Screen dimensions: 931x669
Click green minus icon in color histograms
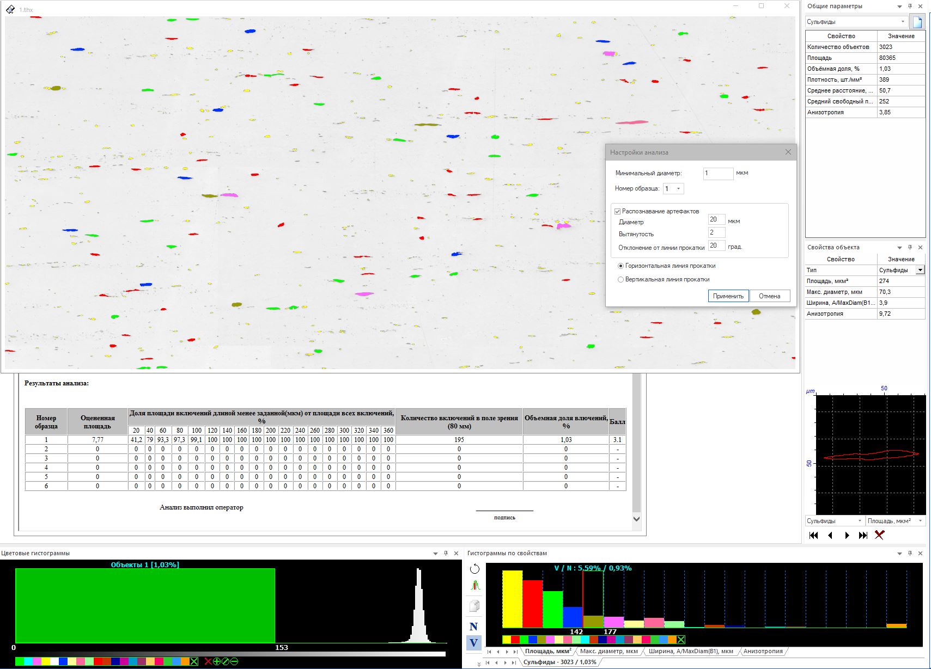(x=234, y=661)
